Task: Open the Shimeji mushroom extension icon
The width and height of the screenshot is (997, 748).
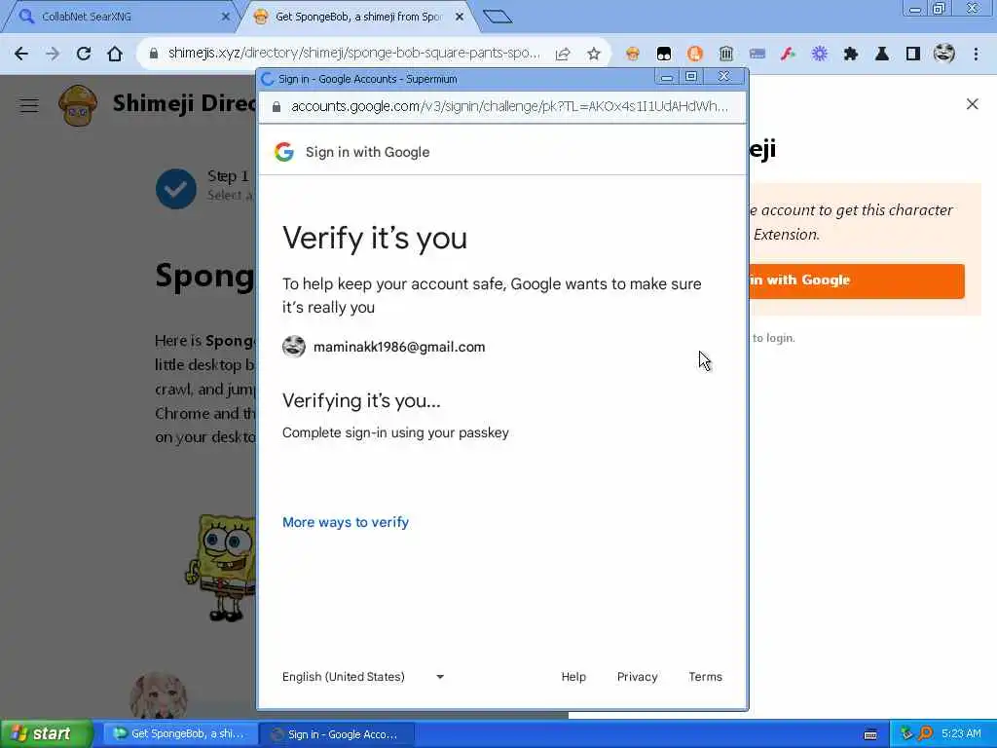Action: [633, 55]
